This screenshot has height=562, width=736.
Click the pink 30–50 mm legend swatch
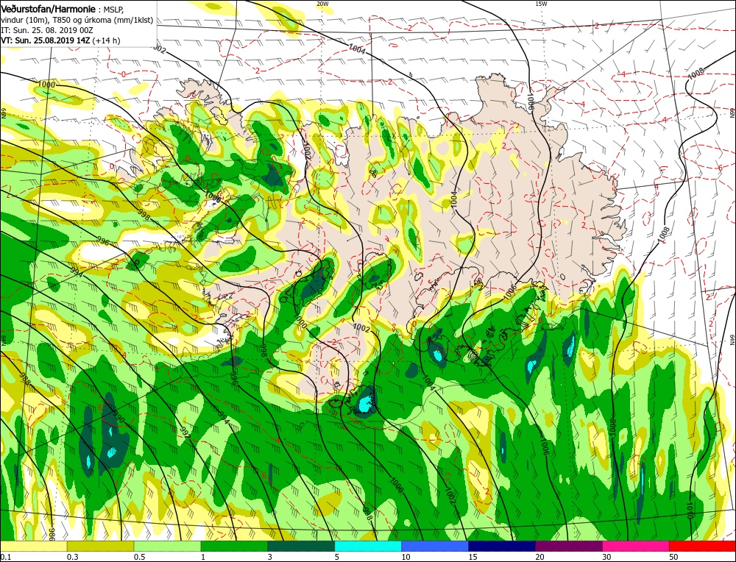click(x=636, y=547)
